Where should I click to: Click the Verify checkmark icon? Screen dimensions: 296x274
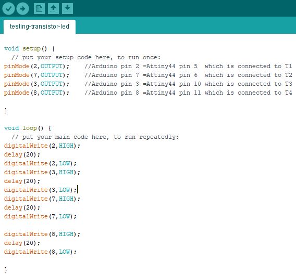[x=8, y=8]
